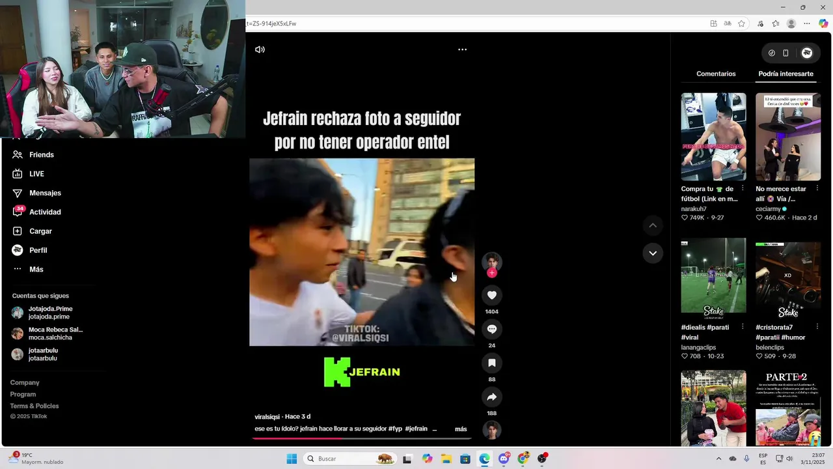Click the translate page icon in address bar
Viewport: 833px width, 469px height.
pyautogui.click(x=728, y=23)
